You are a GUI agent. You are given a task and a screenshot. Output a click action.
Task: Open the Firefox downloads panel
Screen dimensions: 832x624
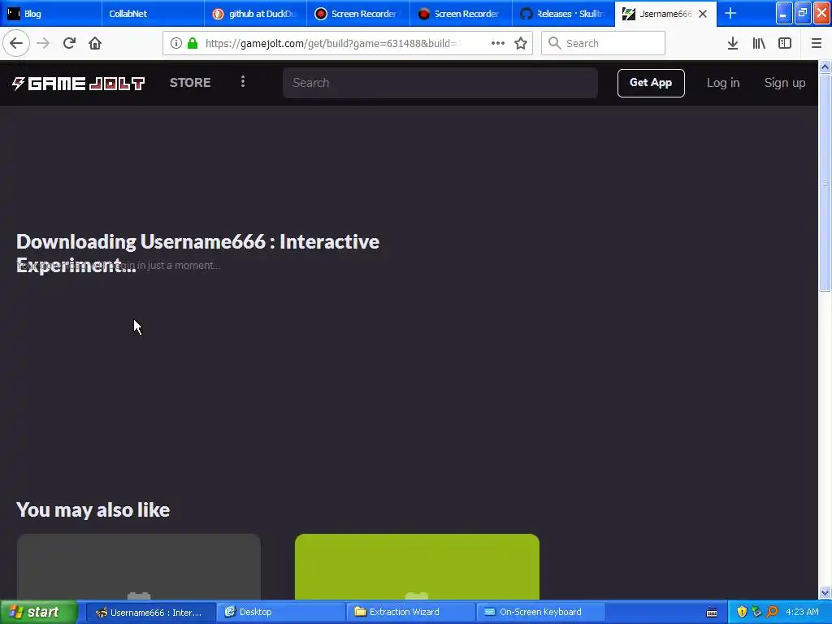tap(733, 43)
